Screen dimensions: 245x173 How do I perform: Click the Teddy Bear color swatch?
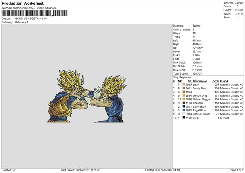183,88
